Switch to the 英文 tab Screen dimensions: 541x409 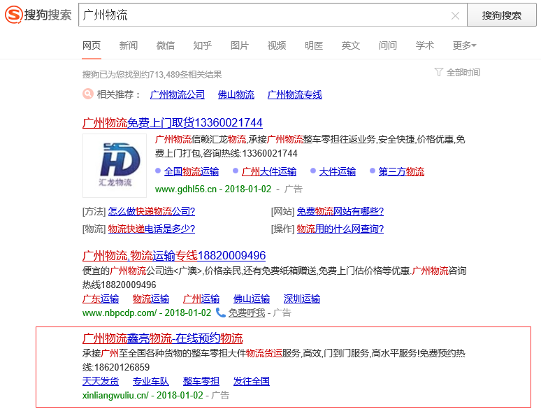tap(351, 45)
